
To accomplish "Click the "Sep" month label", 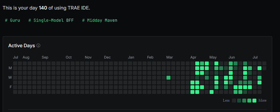I will pos(45,57).
